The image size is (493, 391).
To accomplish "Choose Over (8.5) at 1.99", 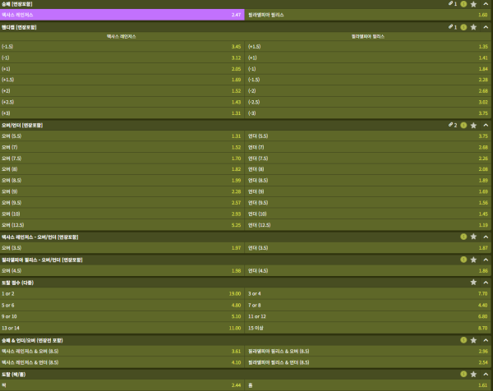I will (122, 181).
